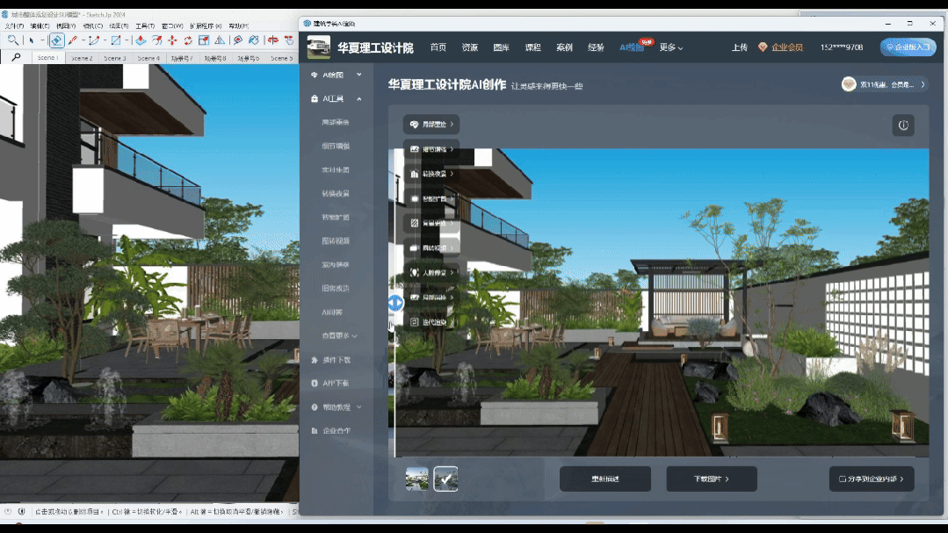Activate the Pan hand tool
Viewport: 948px width, 533px height.
pos(289,40)
